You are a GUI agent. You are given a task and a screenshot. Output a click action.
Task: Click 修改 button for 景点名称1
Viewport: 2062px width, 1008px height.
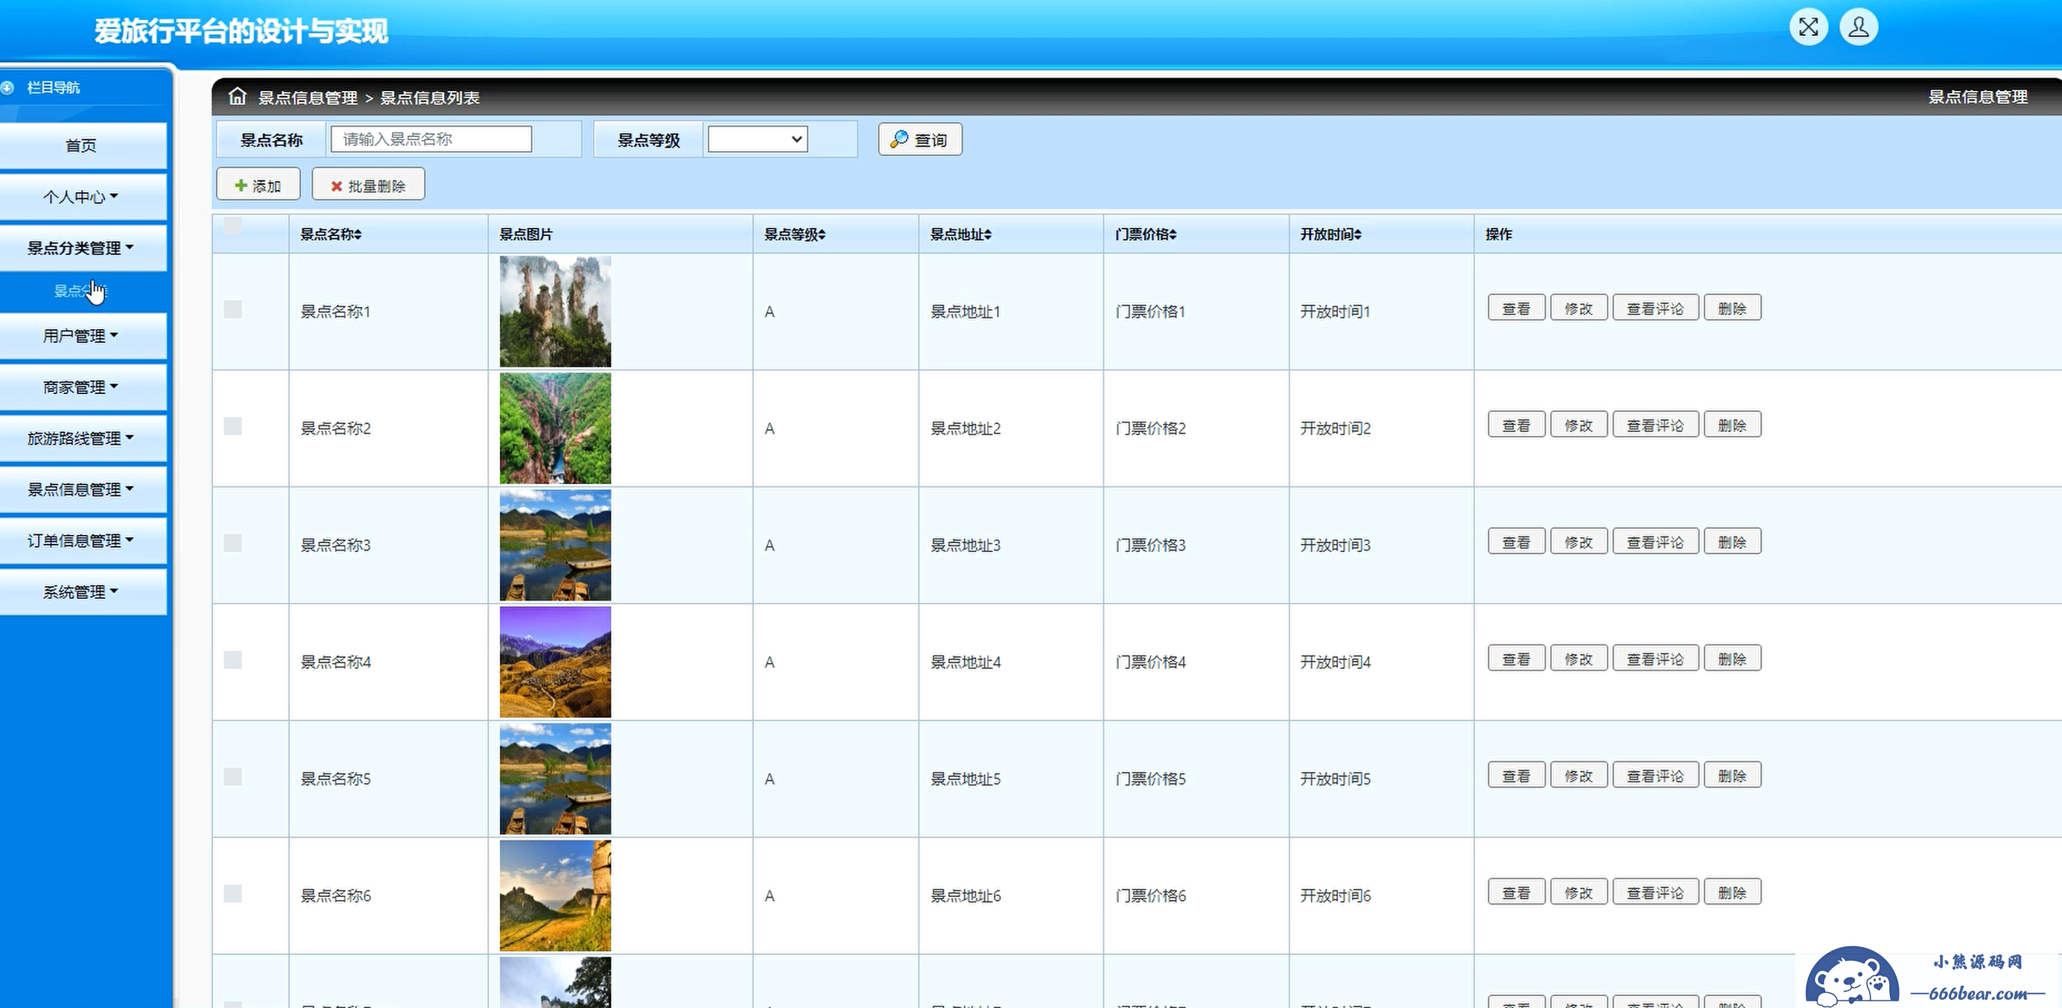(1579, 308)
